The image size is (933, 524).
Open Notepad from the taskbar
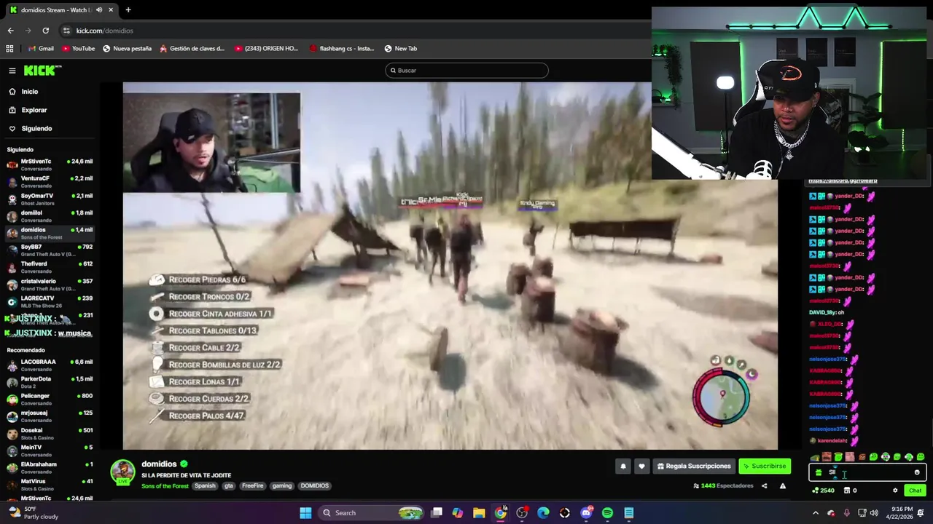[629, 513]
